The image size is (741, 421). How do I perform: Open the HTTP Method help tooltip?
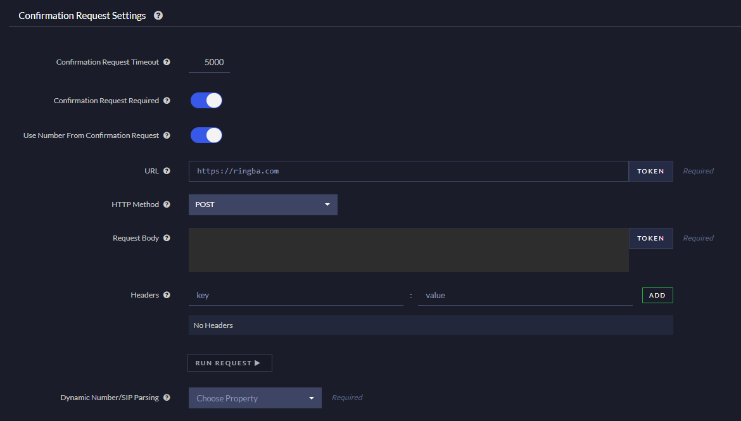[167, 204]
